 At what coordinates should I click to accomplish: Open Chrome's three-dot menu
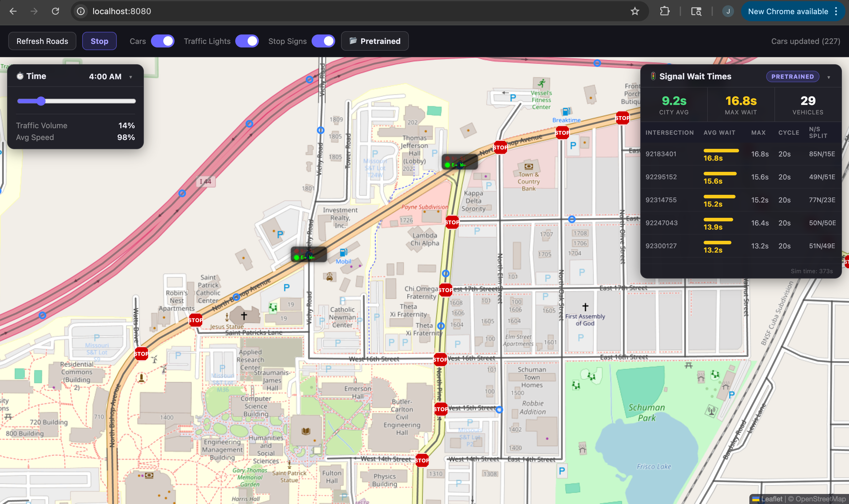836,11
